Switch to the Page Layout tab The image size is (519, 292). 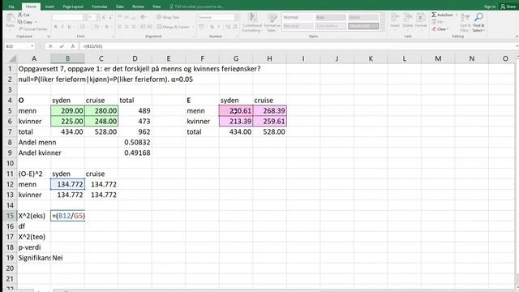coord(73,6)
